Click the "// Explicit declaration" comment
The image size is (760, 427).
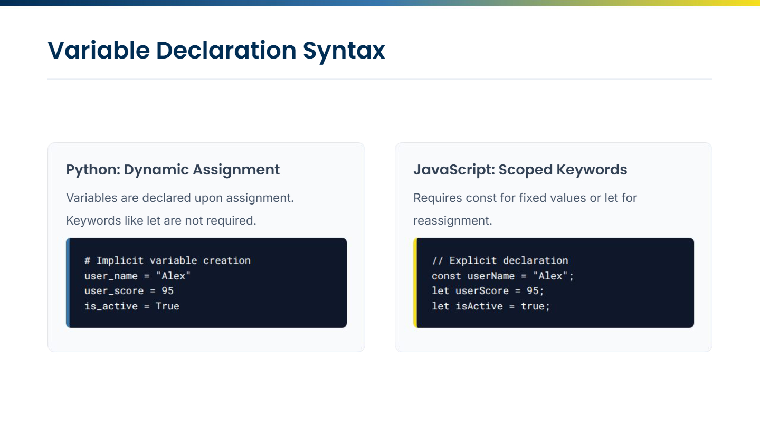pyautogui.click(x=499, y=260)
